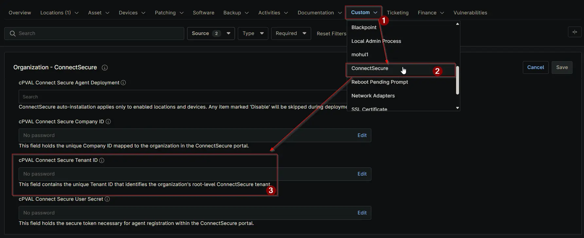Click info icon beside Organization - ConnectSecure heading

(x=105, y=68)
